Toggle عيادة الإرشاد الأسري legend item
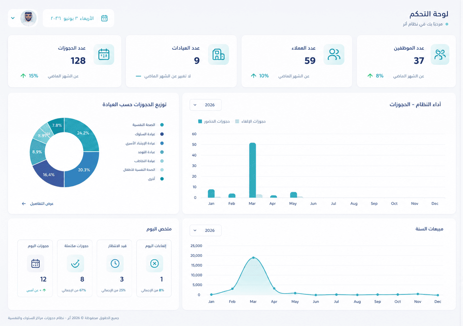The image size is (463, 326). click(144, 143)
